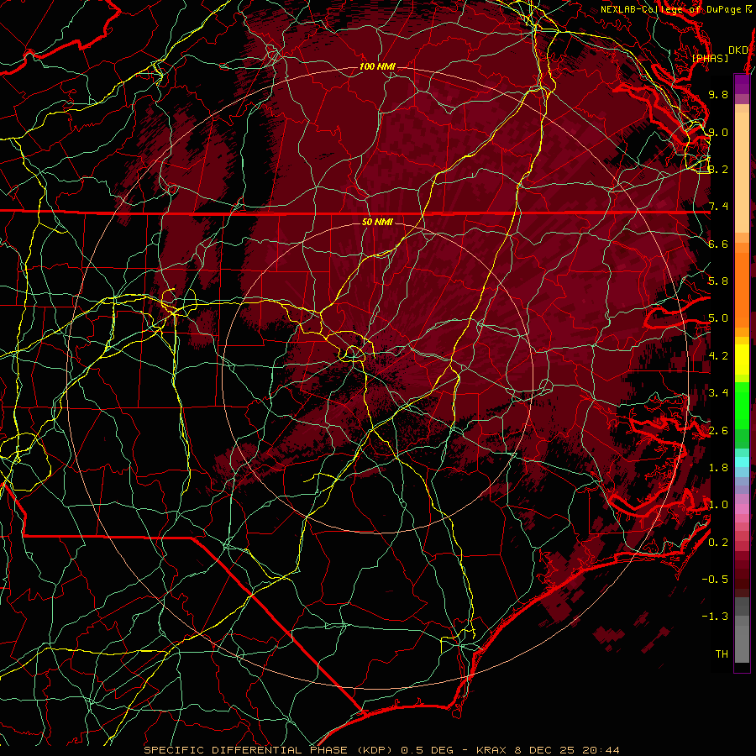This screenshot has width=756, height=756.
Task: Click the 8.2 value on the color scale
Action: pos(718,169)
